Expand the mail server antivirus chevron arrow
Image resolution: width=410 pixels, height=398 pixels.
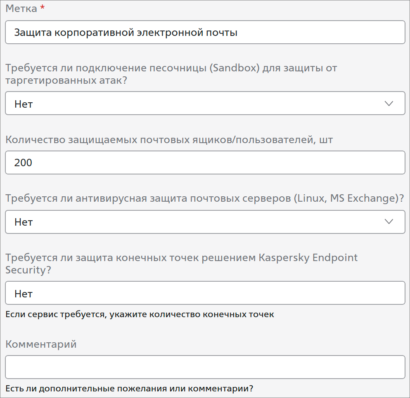tap(389, 221)
